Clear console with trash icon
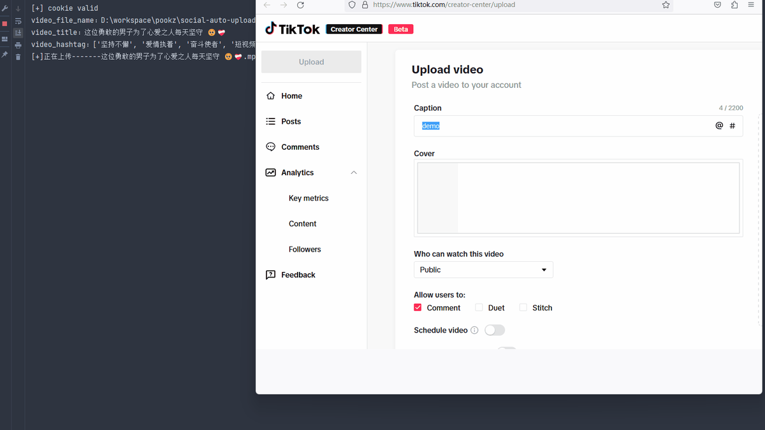 click(18, 57)
